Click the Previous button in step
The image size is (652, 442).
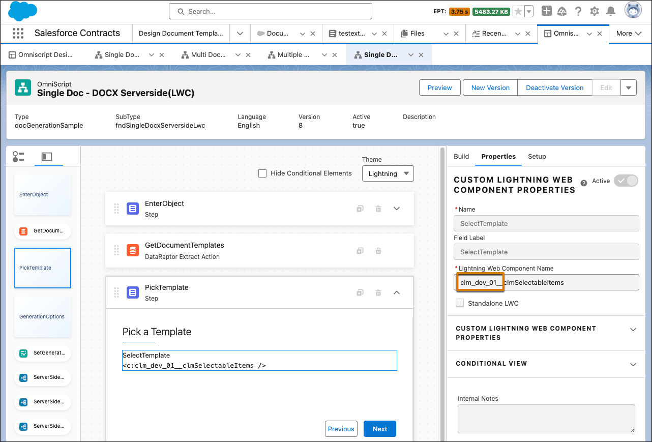coord(341,429)
